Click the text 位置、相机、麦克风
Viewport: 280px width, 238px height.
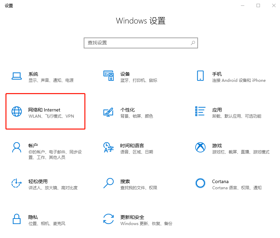47,223
